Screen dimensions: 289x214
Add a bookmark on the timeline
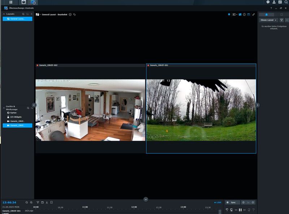pos(51,202)
